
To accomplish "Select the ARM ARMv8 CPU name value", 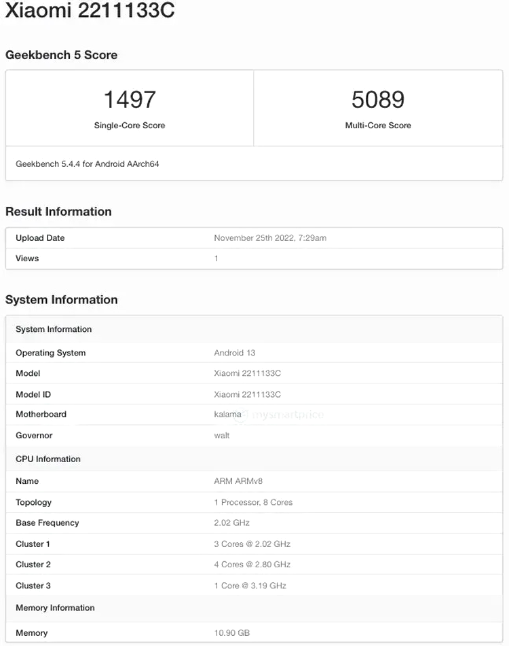I will pyautogui.click(x=238, y=481).
